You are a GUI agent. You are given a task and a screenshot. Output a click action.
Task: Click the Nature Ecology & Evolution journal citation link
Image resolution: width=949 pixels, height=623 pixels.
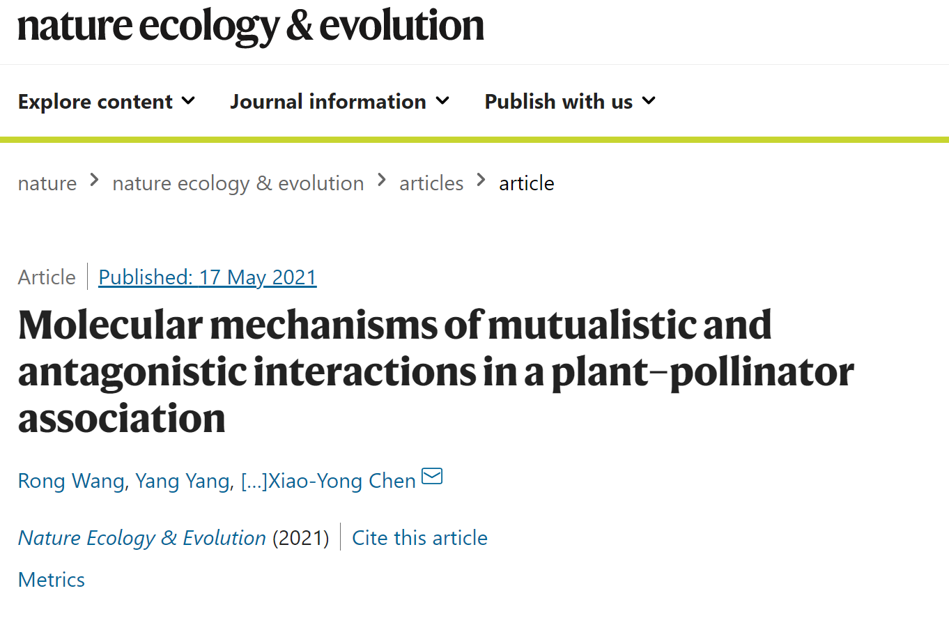(x=142, y=538)
